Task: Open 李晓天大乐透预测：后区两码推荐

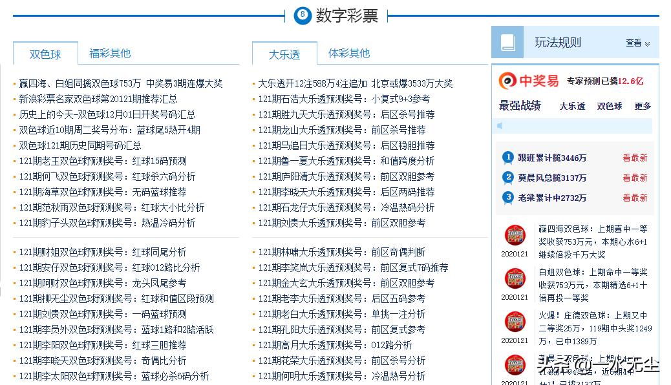Action: [x=346, y=192]
